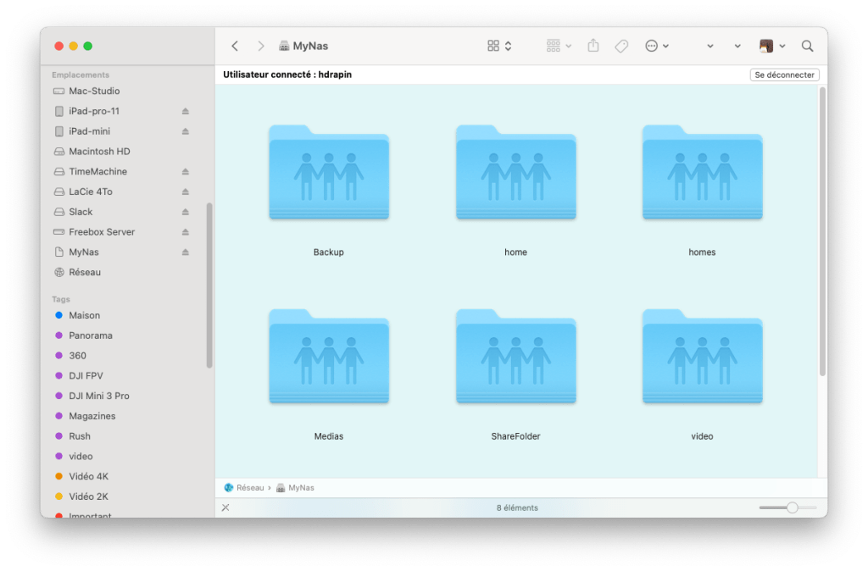
Task: Eject iPad-pro-11 from the sidebar
Action: tap(186, 112)
